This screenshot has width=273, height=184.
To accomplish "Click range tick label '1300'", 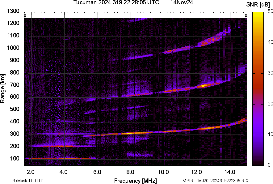I will [13, 11].
